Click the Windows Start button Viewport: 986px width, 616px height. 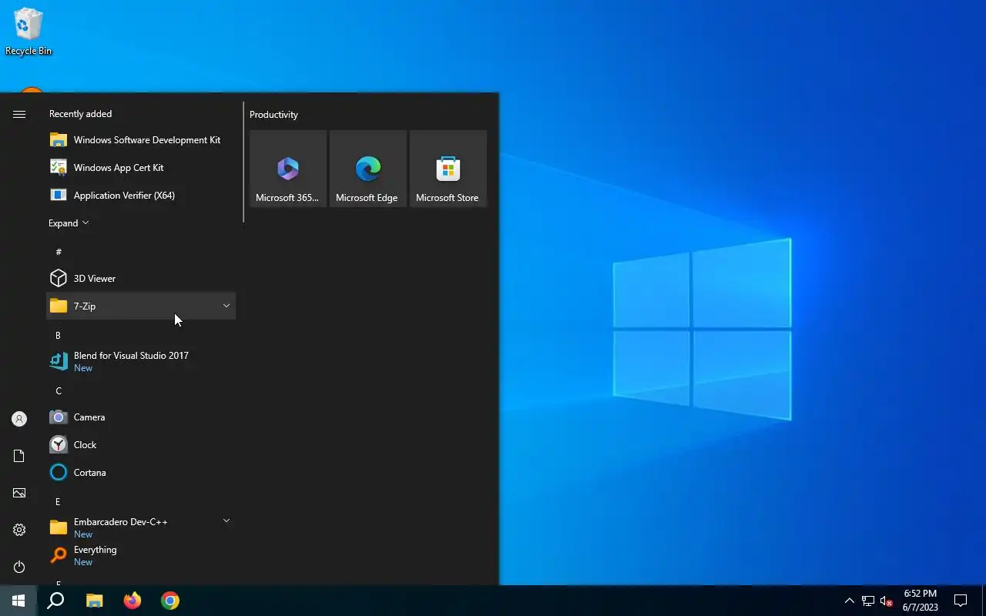(x=18, y=601)
